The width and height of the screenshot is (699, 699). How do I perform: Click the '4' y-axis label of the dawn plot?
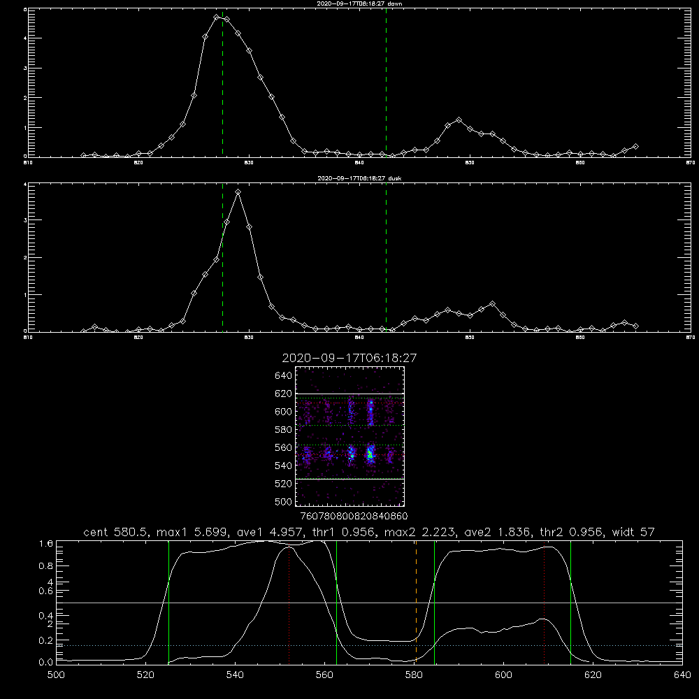click(25, 38)
